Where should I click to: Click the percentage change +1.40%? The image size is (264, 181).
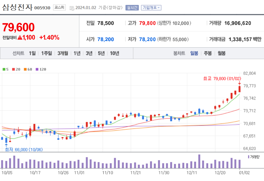(x=49, y=37)
